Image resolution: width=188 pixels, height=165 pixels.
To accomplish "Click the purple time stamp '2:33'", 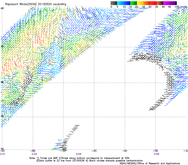I will click(34, 154).
